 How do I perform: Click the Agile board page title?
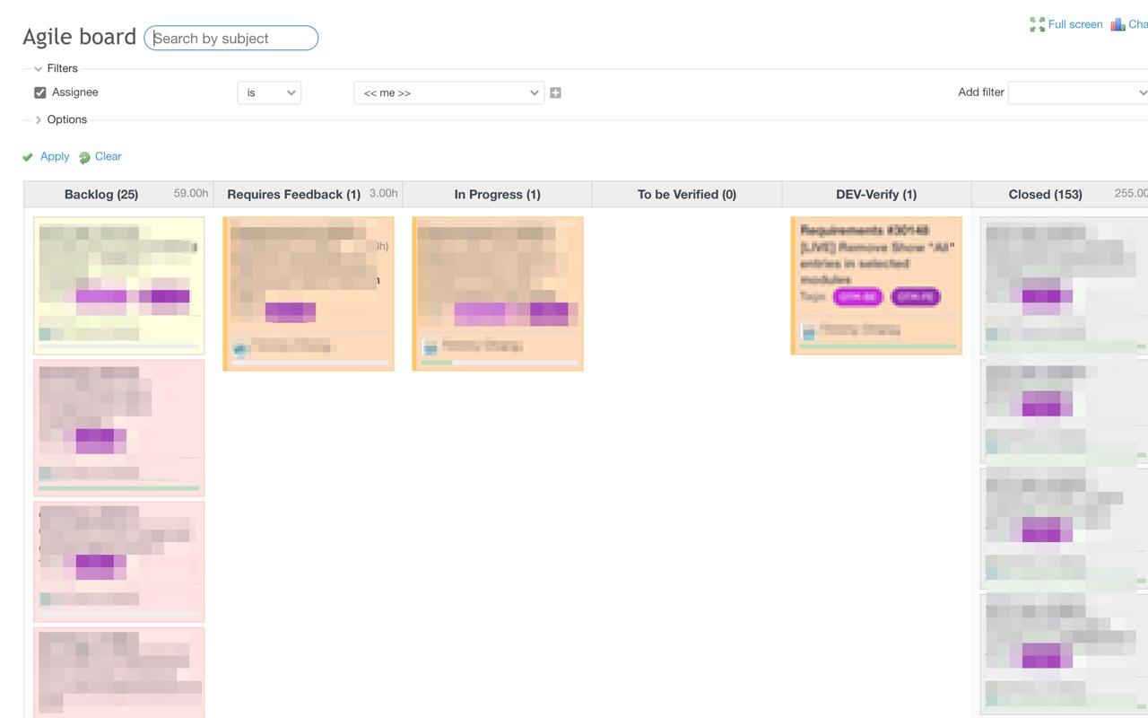(x=80, y=37)
